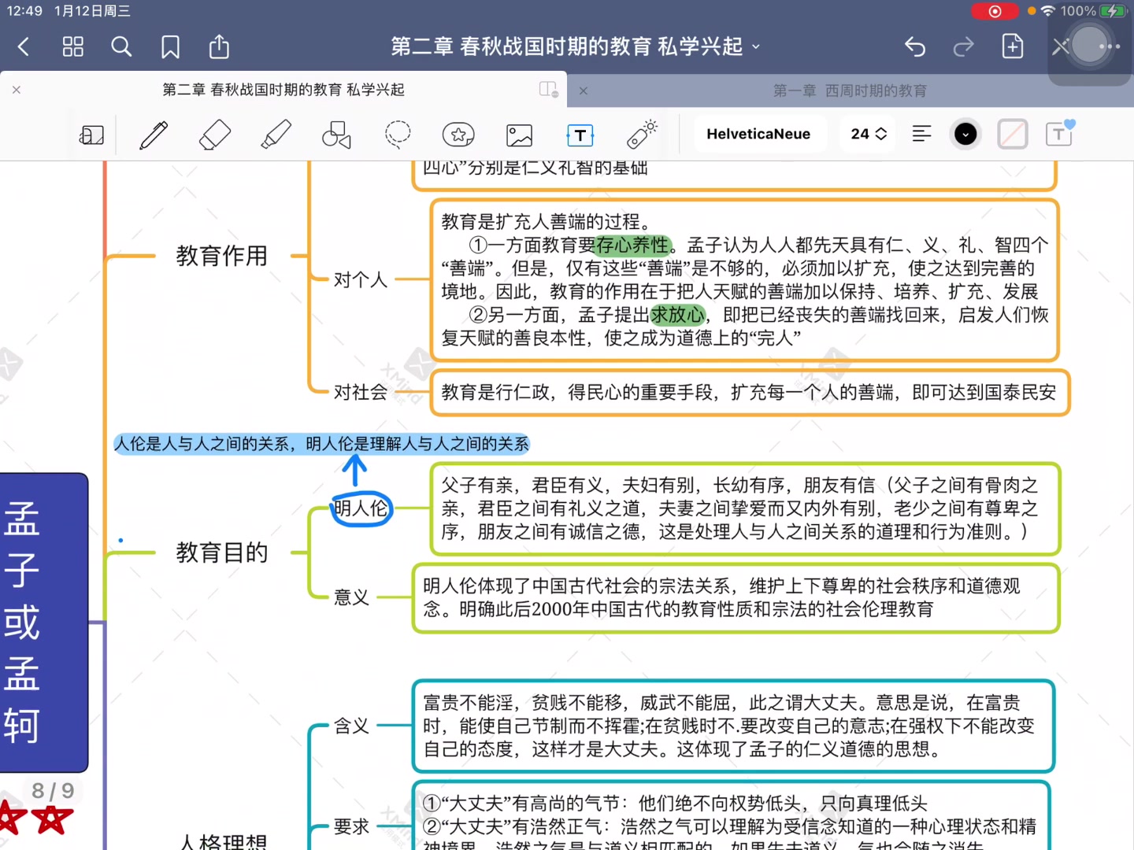Image resolution: width=1134 pixels, height=850 pixels.
Task: Select the laser pointer tool
Action: [x=642, y=134]
